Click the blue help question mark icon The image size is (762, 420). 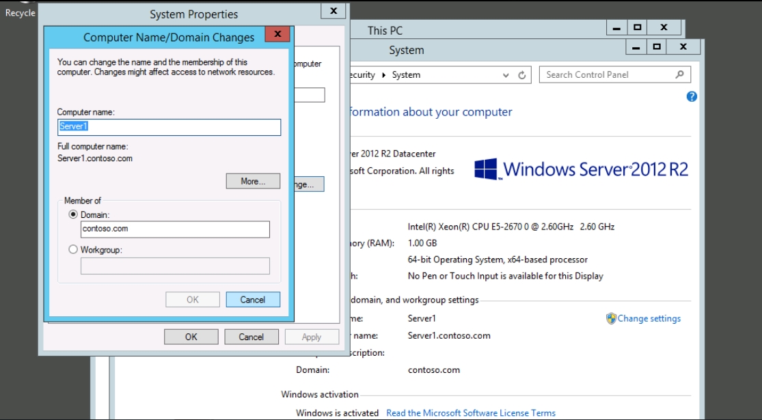point(692,96)
